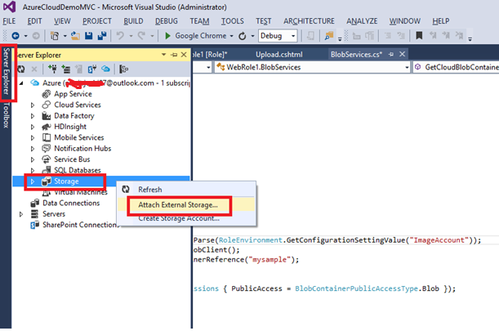
Task: Refresh Server Explorer with its toolbar icon
Action: (x=21, y=69)
